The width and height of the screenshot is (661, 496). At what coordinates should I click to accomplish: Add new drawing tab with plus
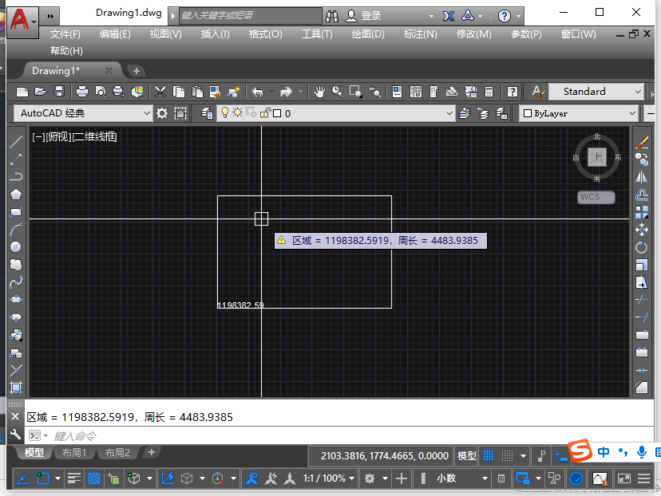pos(137,71)
